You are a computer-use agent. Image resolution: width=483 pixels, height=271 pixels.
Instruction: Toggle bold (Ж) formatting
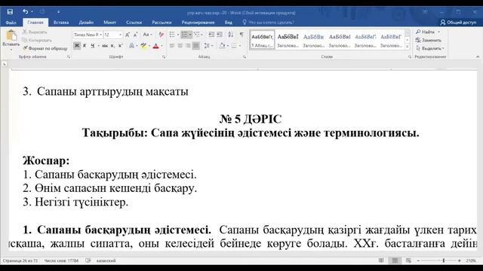coord(77,46)
